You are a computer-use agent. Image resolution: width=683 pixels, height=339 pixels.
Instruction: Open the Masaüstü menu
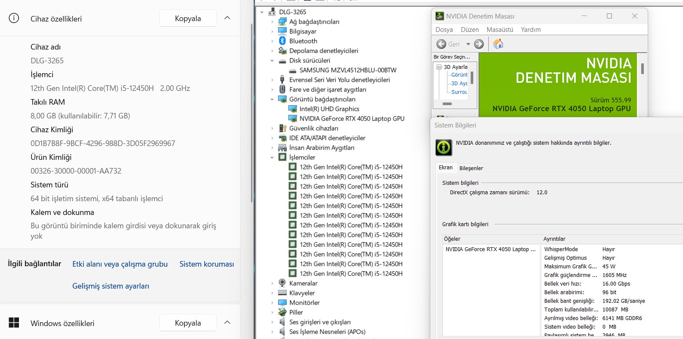click(x=500, y=30)
